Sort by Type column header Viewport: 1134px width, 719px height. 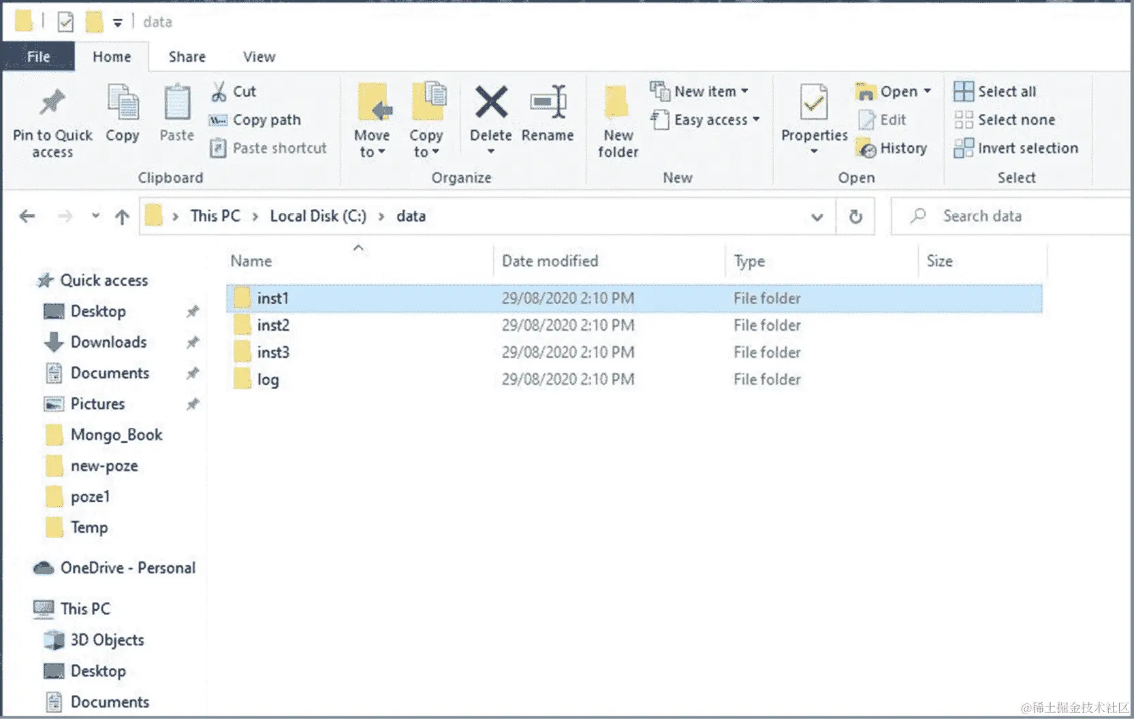click(749, 261)
